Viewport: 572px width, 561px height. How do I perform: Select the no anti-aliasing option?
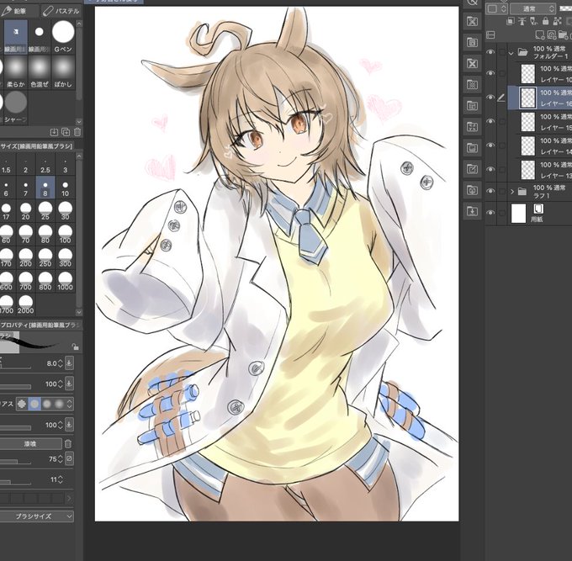click(x=22, y=405)
